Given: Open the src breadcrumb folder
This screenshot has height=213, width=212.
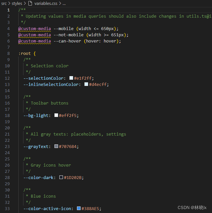Looking at the screenshot, I should [4, 3].
